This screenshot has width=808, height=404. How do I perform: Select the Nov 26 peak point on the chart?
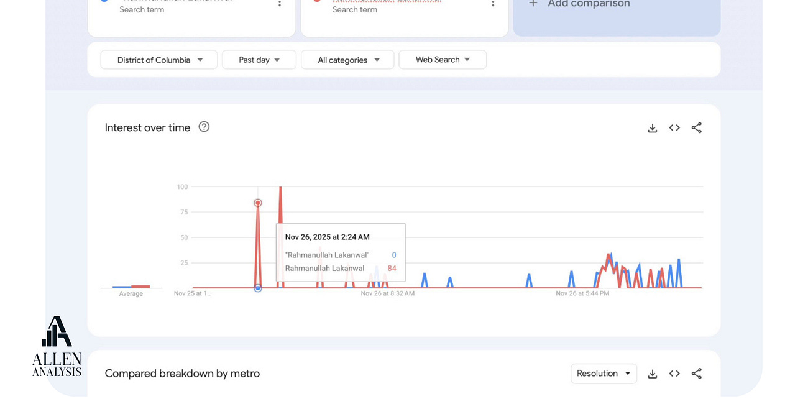pyautogui.click(x=257, y=203)
